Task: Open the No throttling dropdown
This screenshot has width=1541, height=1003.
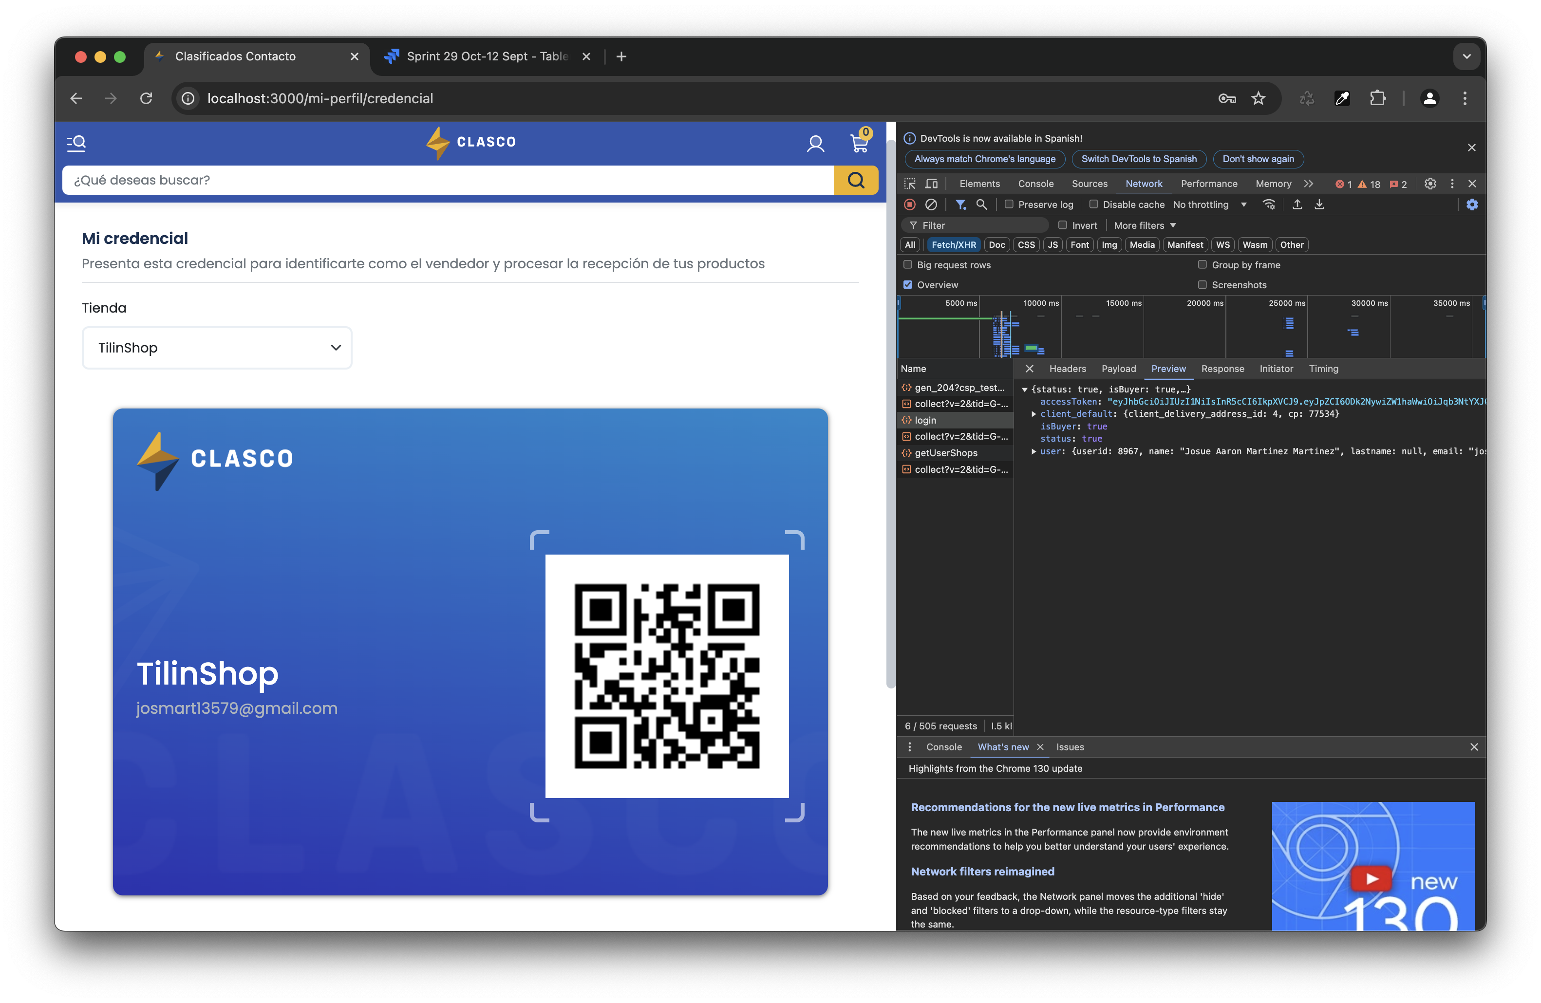Action: tap(1209, 204)
